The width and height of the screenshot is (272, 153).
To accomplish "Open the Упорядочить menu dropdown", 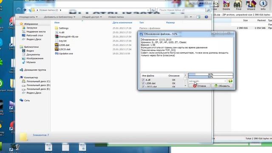I will 28,17.
